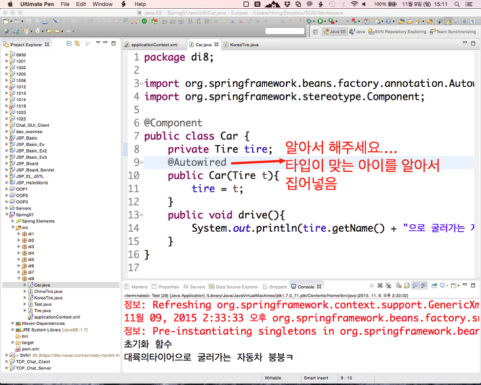The height and width of the screenshot is (385, 481).
Task: Click the Wi-Fi icon in menu bar
Action: click(354, 4)
